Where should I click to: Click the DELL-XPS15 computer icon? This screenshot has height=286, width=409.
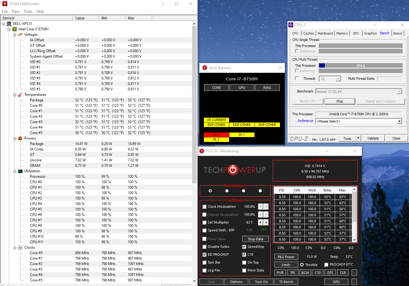9,24
